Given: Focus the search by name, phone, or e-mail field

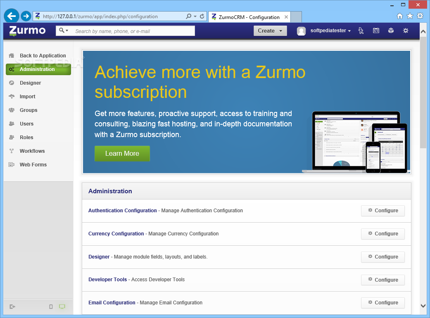Looking at the screenshot, I should tap(133, 31).
